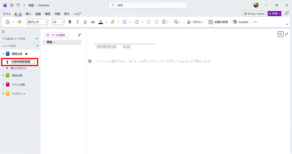Click the ページの追加 button
292x154 pixels.
[56, 35]
